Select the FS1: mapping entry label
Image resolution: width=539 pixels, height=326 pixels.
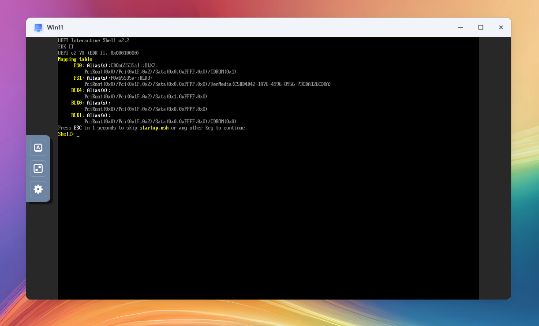pyautogui.click(x=79, y=78)
